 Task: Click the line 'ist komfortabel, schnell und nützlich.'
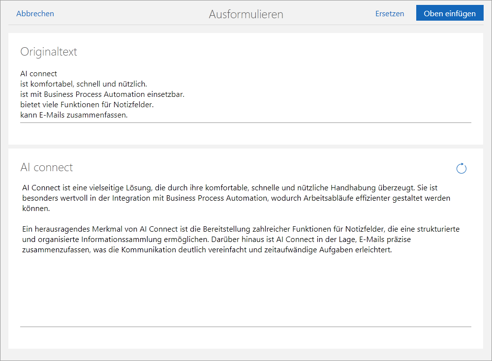(84, 84)
